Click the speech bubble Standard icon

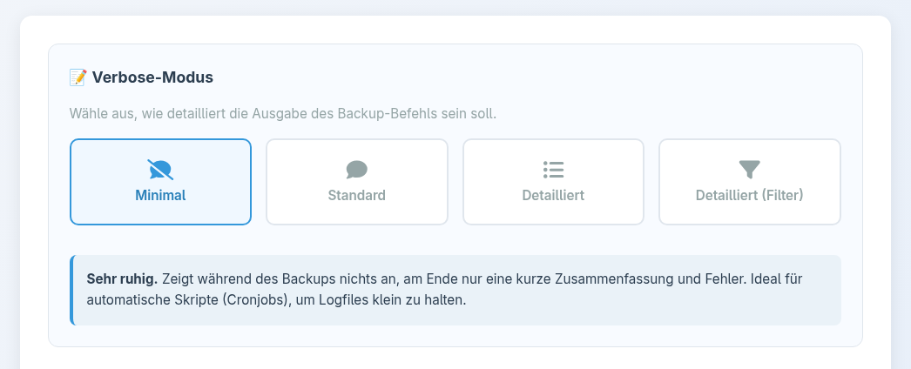pos(357,169)
